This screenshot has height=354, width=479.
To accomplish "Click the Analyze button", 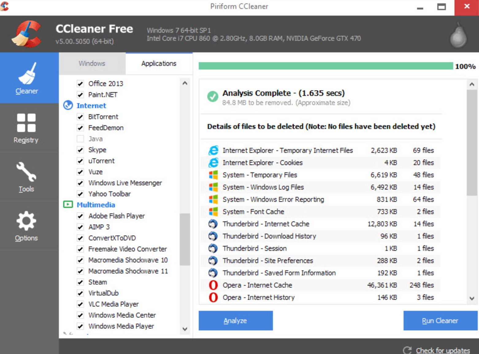I will pyautogui.click(x=236, y=321).
